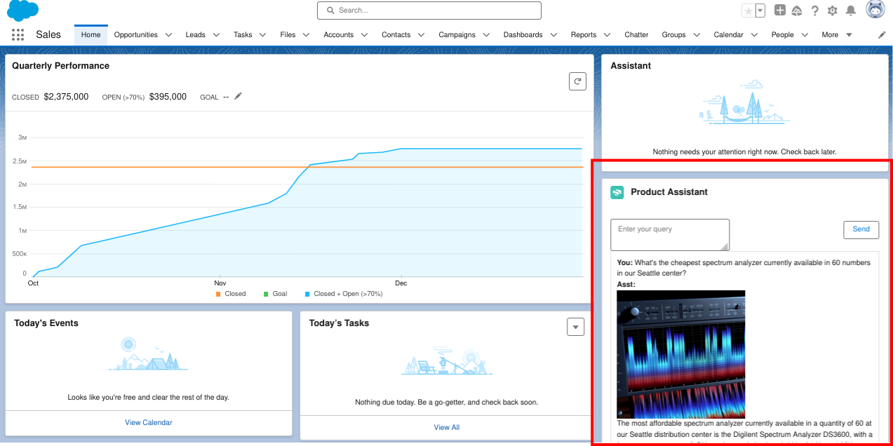Click the notifications bell icon
This screenshot has height=446, width=893.
(850, 10)
